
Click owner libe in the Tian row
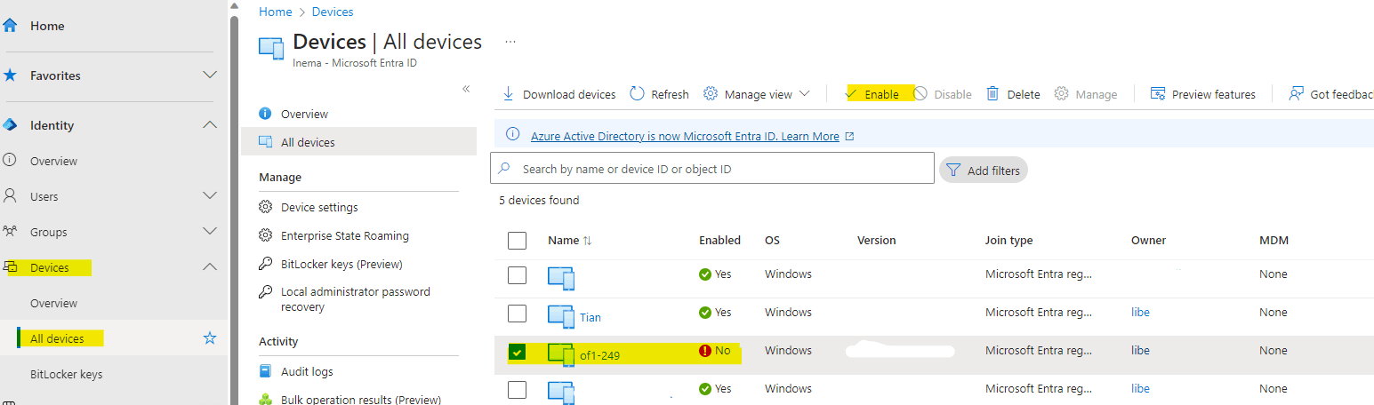pos(1140,312)
